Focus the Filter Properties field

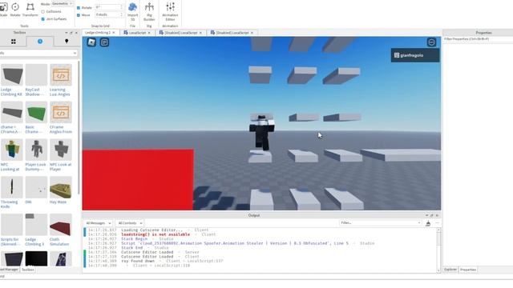(478, 39)
